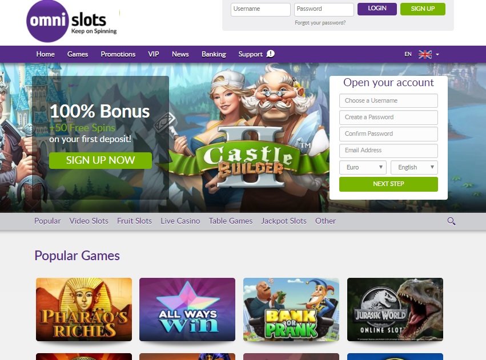486x360 pixels.
Task: Open the Promotions menu item
Action: pyautogui.click(x=118, y=54)
